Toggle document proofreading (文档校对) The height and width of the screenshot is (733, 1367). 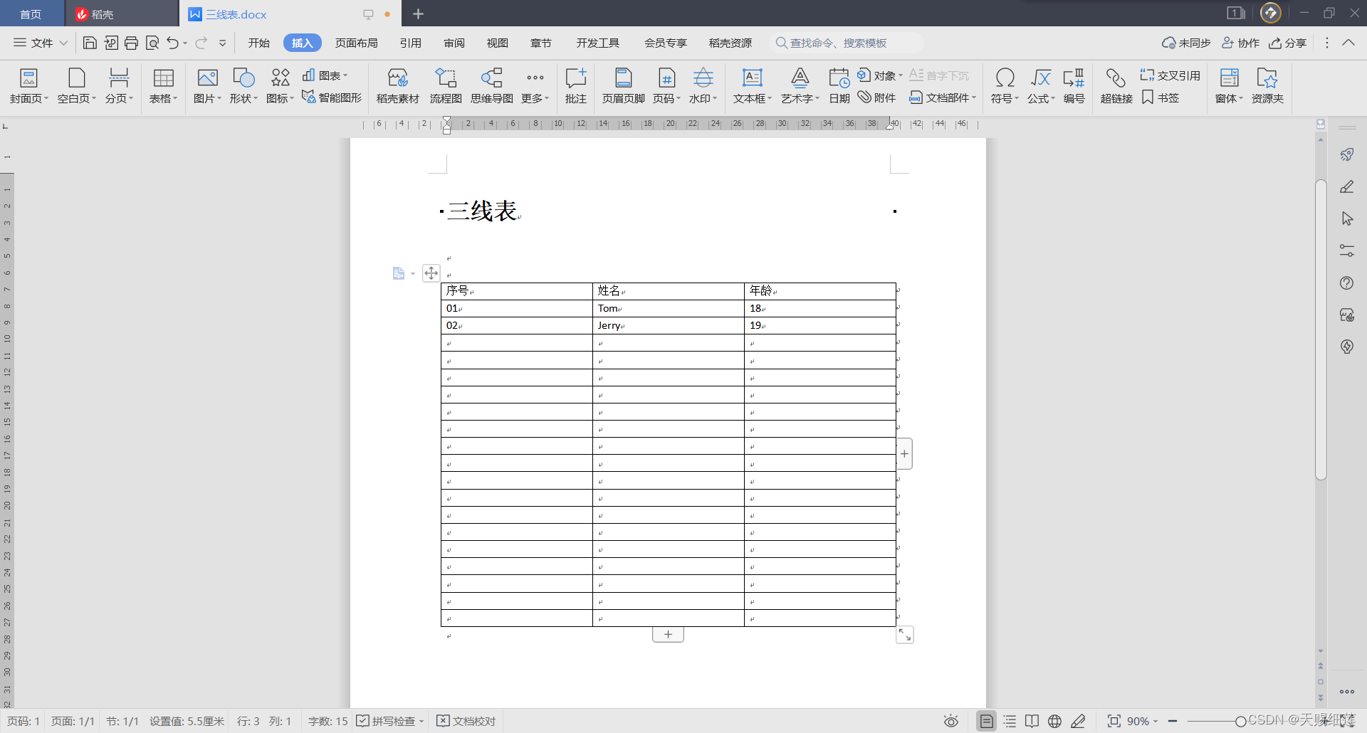(x=466, y=721)
